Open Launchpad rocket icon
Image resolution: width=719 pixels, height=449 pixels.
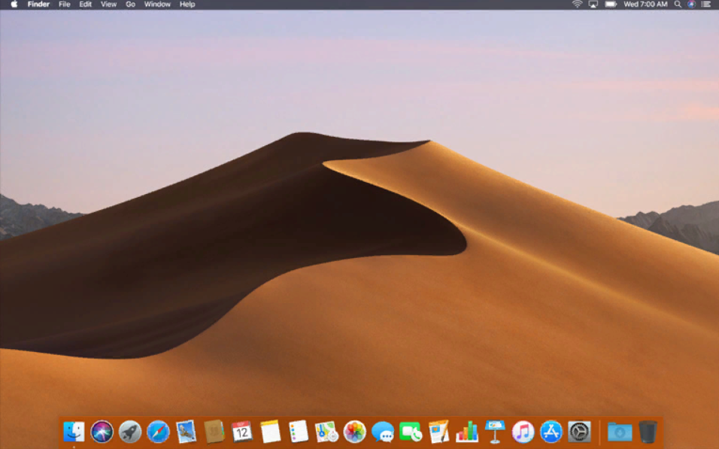130,432
